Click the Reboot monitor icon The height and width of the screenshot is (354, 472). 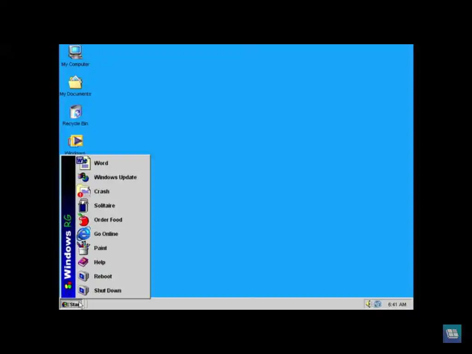[x=83, y=277]
